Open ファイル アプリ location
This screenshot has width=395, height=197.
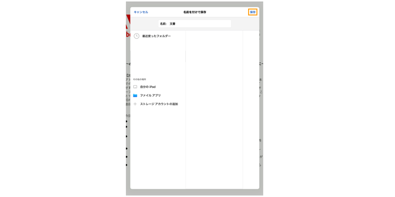[x=151, y=96]
